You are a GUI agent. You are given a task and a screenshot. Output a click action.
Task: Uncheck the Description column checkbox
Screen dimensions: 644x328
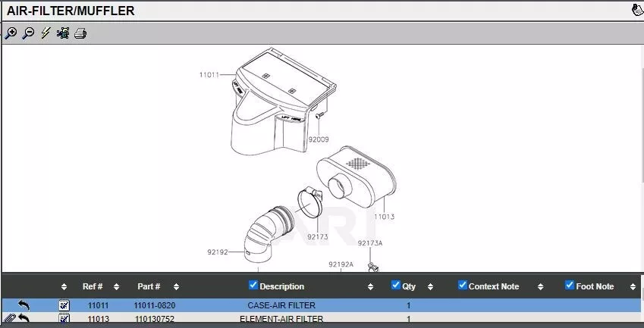coord(253,286)
